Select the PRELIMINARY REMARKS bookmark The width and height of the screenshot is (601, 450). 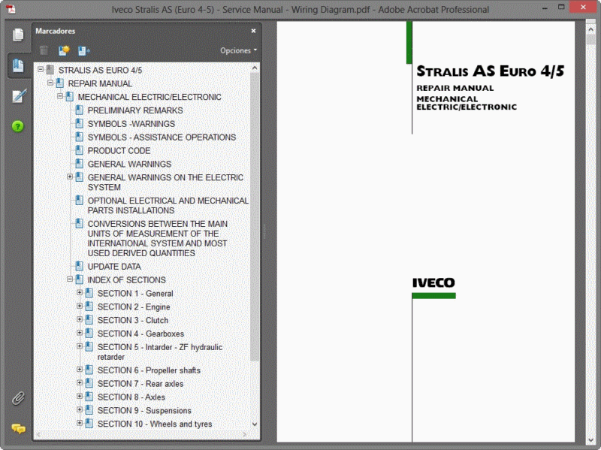(134, 110)
